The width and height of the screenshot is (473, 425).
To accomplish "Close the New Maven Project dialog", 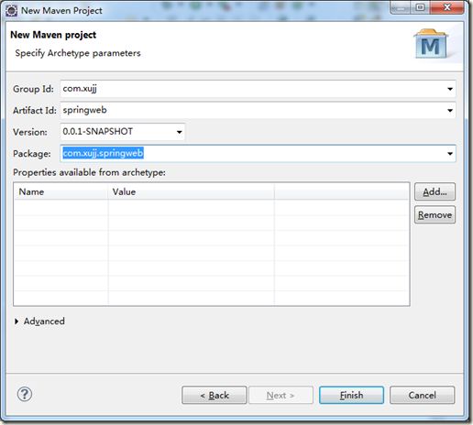I will (447, 7).
